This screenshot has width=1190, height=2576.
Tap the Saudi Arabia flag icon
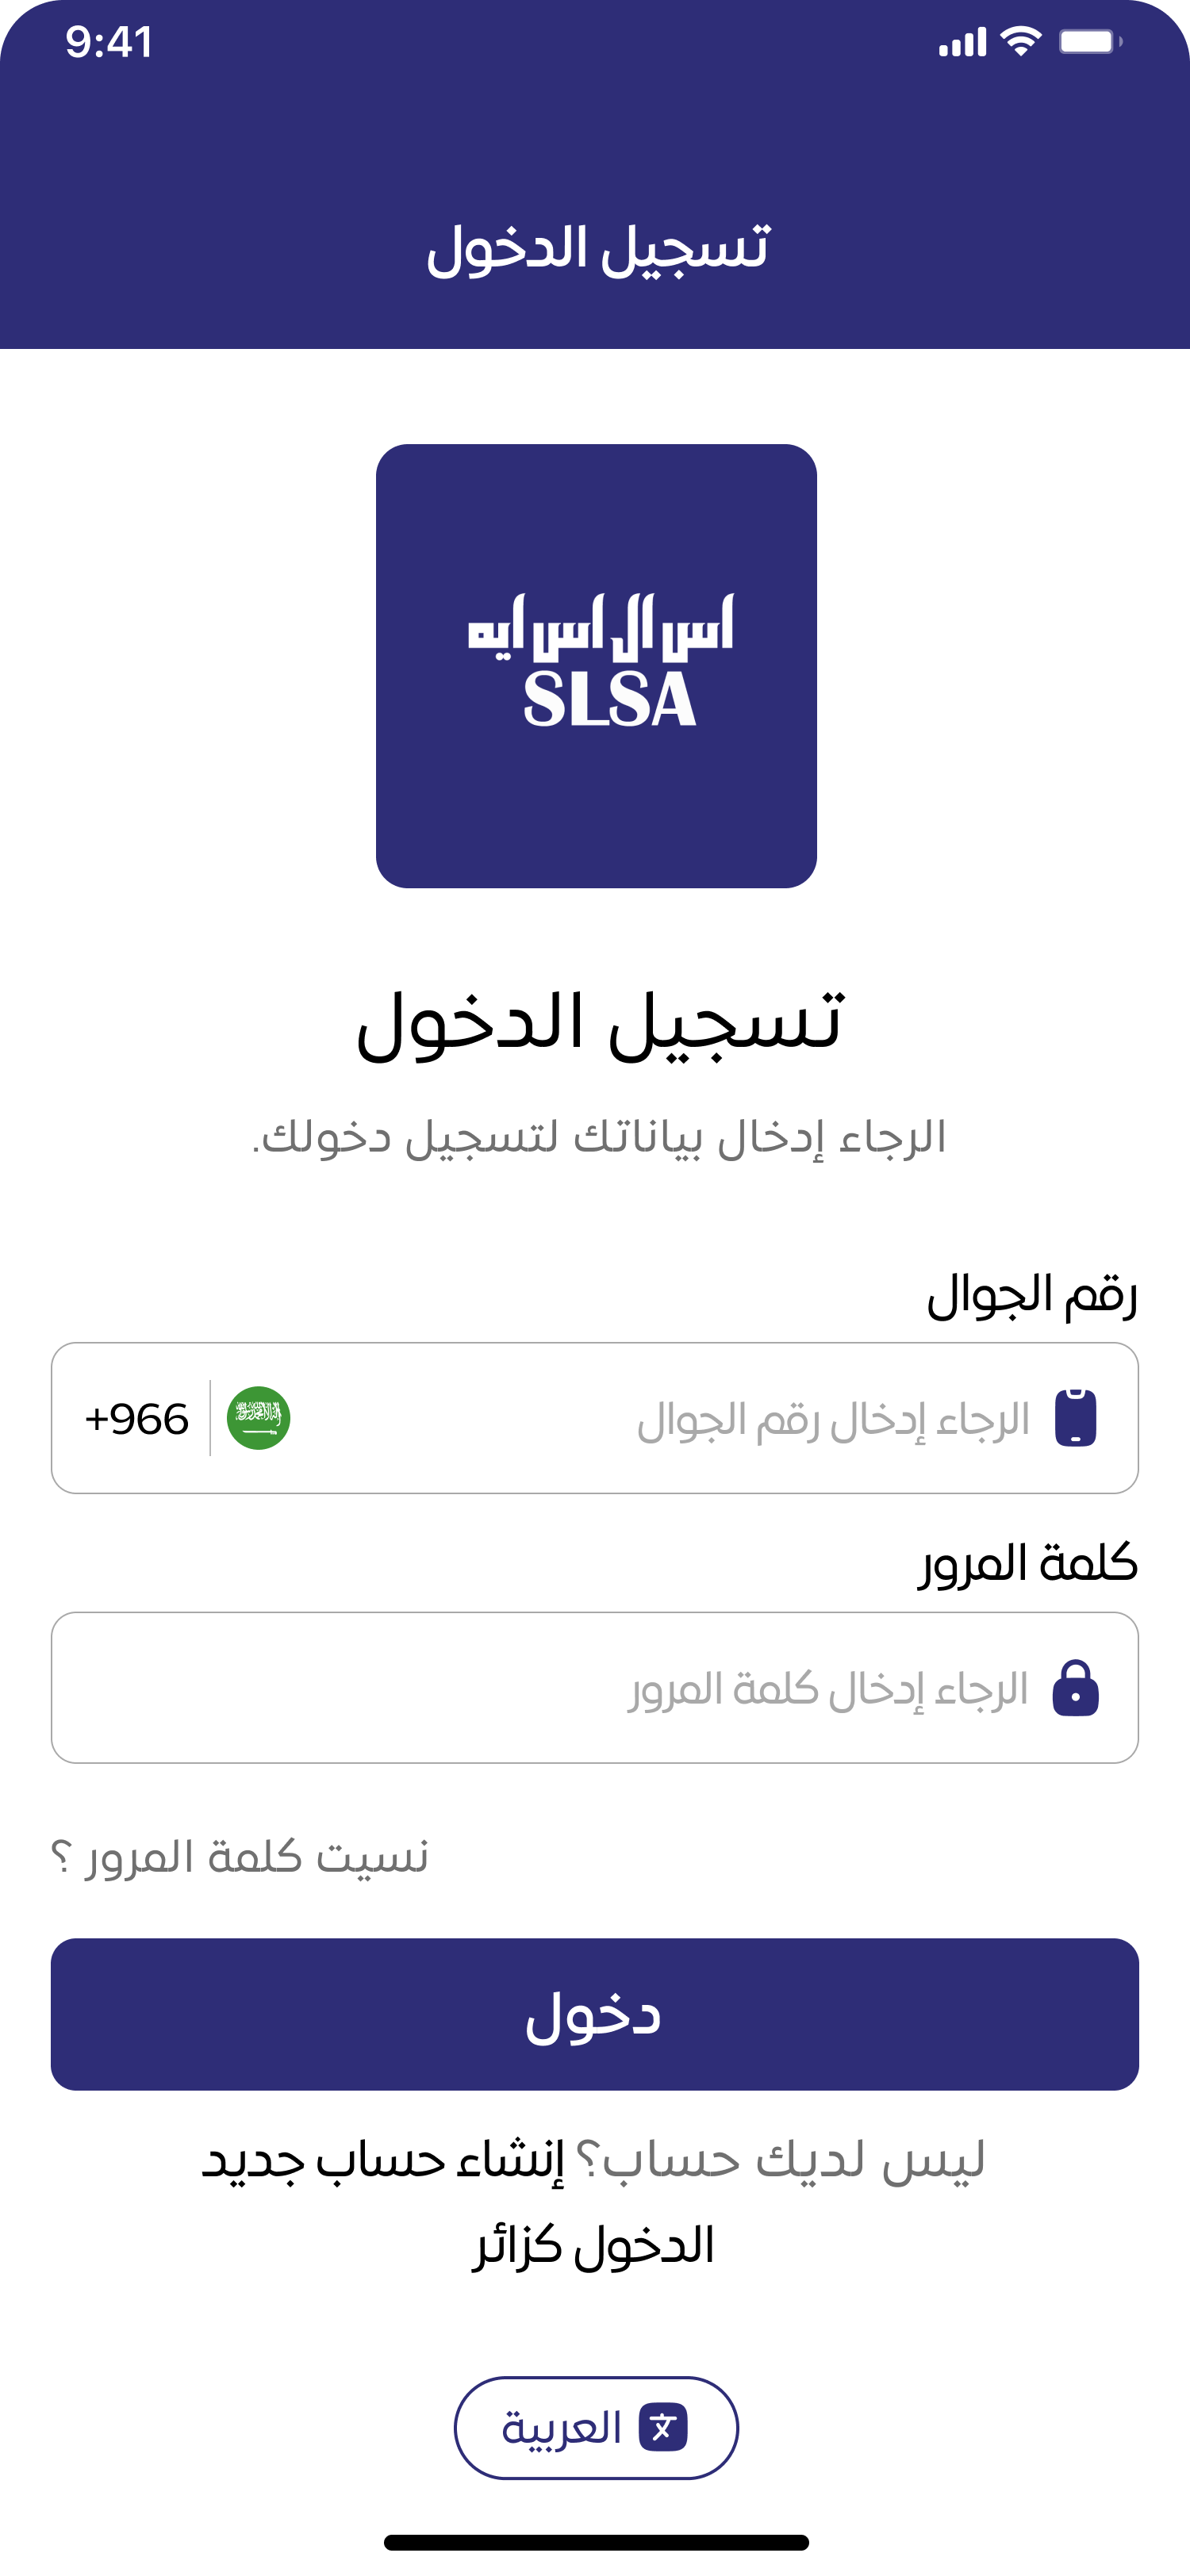258,1418
